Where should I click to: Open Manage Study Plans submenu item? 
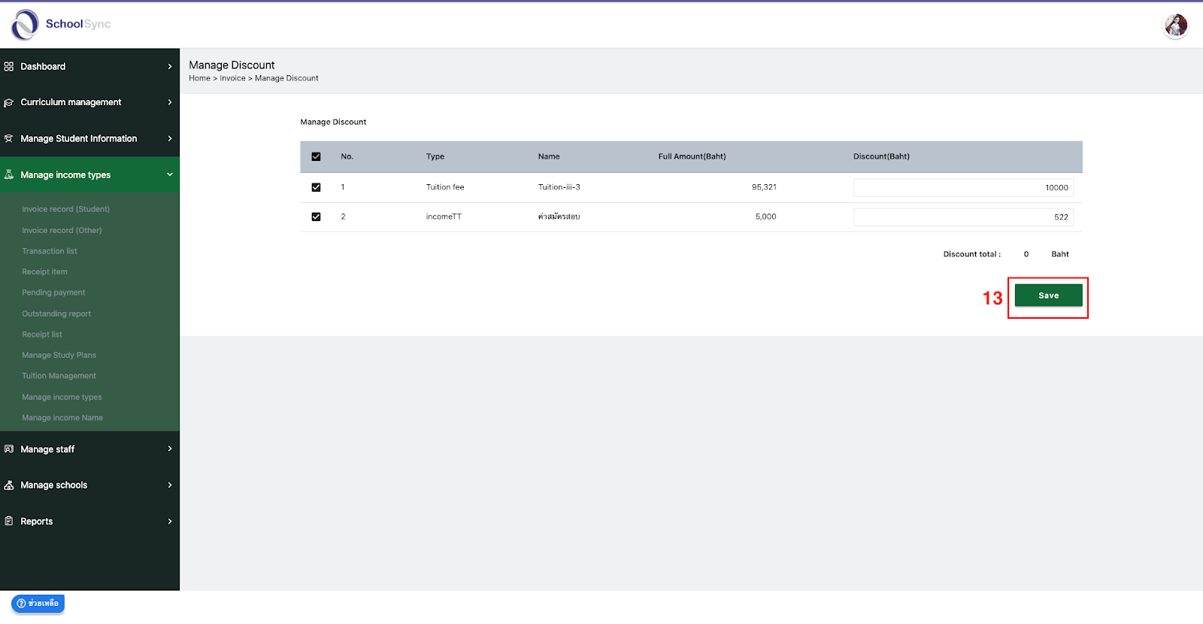(59, 355)
